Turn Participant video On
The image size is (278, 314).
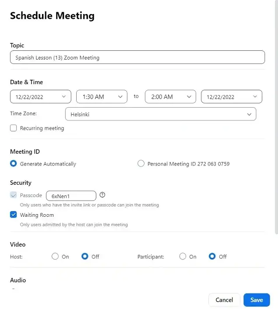point(183,256)
